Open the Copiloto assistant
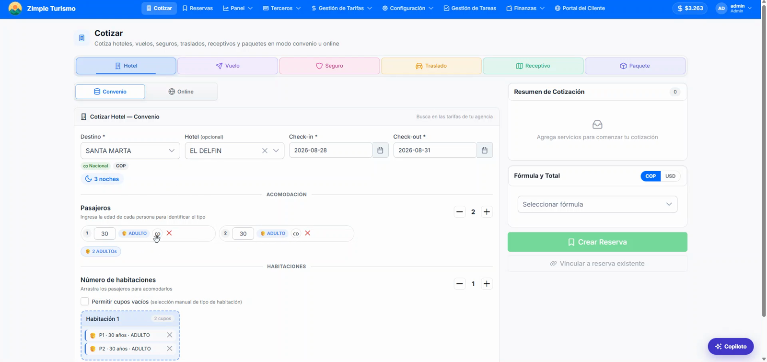 pos(731,346)
